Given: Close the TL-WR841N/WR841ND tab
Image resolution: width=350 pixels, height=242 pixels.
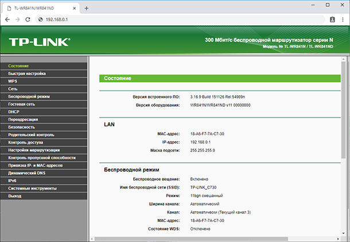Looking at the screenshot, I should (75, 8).
